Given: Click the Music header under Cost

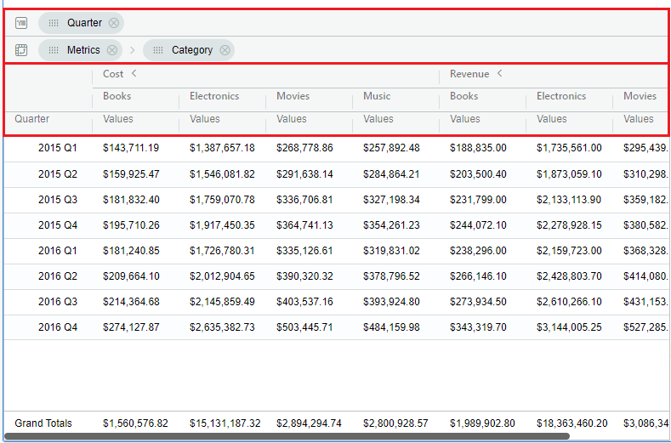Looking at the screenshot, I should (377, 96).
